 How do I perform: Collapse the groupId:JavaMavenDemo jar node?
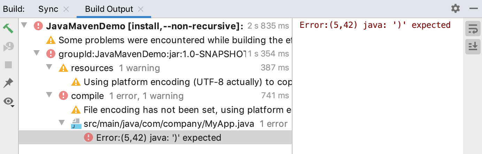click(37, 53)
